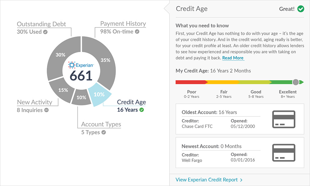Image resolution: width=310 pixels, height=186 pixels.
Task: Click the Newest Account: 0 Months heading
Action: [212, 146]
